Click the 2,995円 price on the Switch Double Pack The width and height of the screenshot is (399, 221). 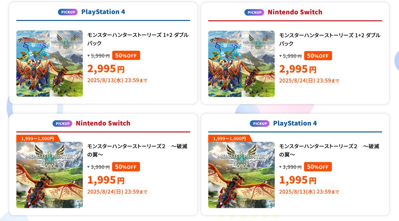(298, 69)
